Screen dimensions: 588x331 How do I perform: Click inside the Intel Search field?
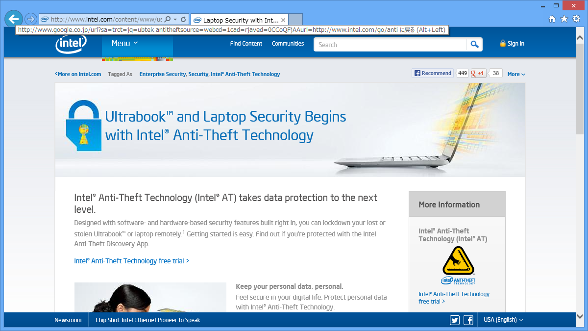pyautogui.click(x=390, y=45)
